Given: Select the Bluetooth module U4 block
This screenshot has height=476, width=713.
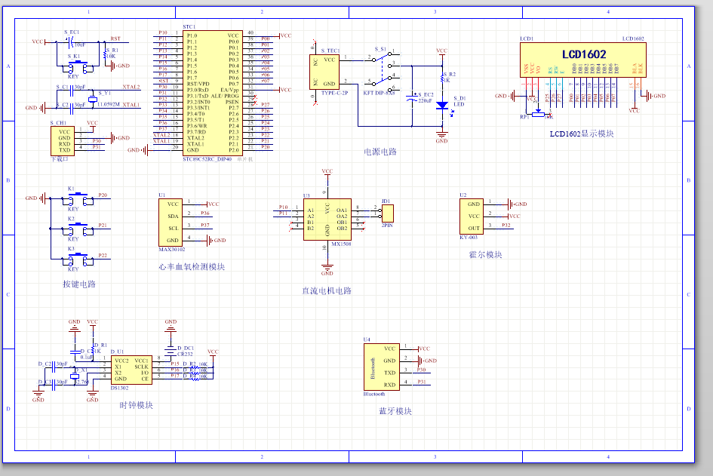Looking at the screenshot, I should pyautogui.click(x=380, y=367).
